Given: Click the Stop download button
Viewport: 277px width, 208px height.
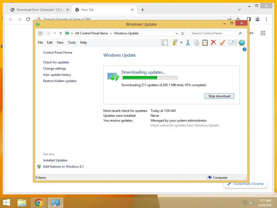Looking at the screenshot, I should tap(219, 96).
